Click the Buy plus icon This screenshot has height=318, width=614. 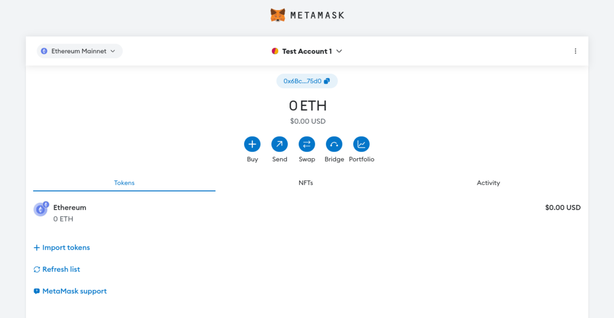(252, 144)
